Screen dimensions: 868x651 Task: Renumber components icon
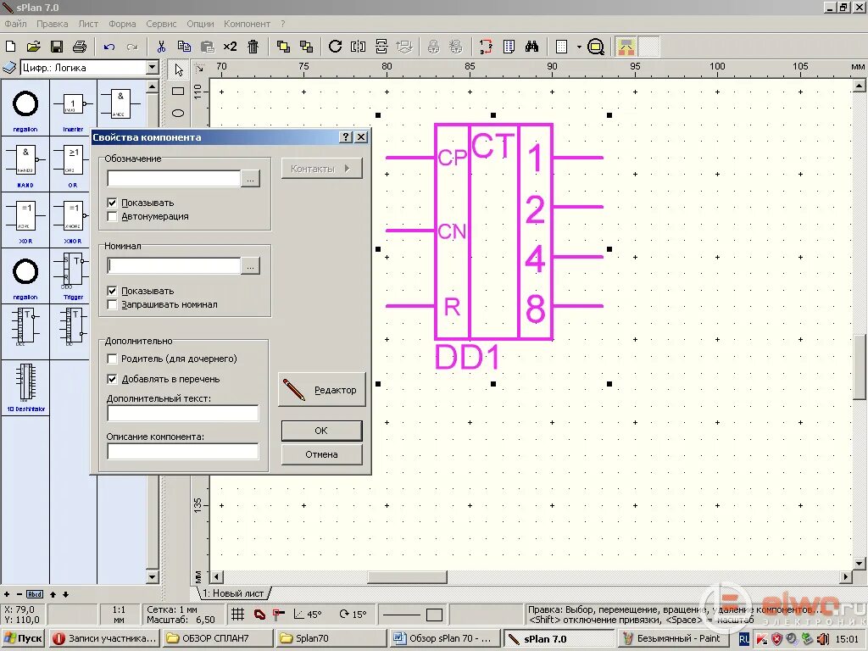click(x=486, y=47)
